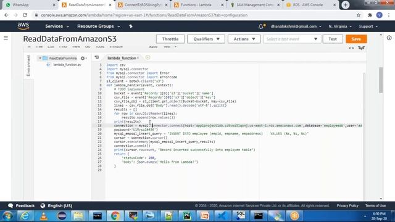Show hidden system tray icons
395x222 pixels.
coord(365,216)
